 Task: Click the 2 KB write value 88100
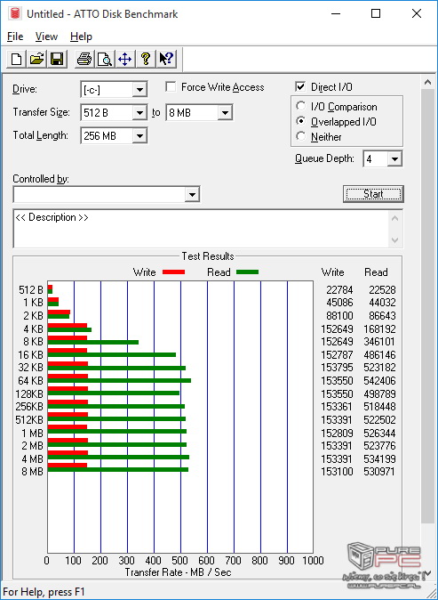coord(339,316)
